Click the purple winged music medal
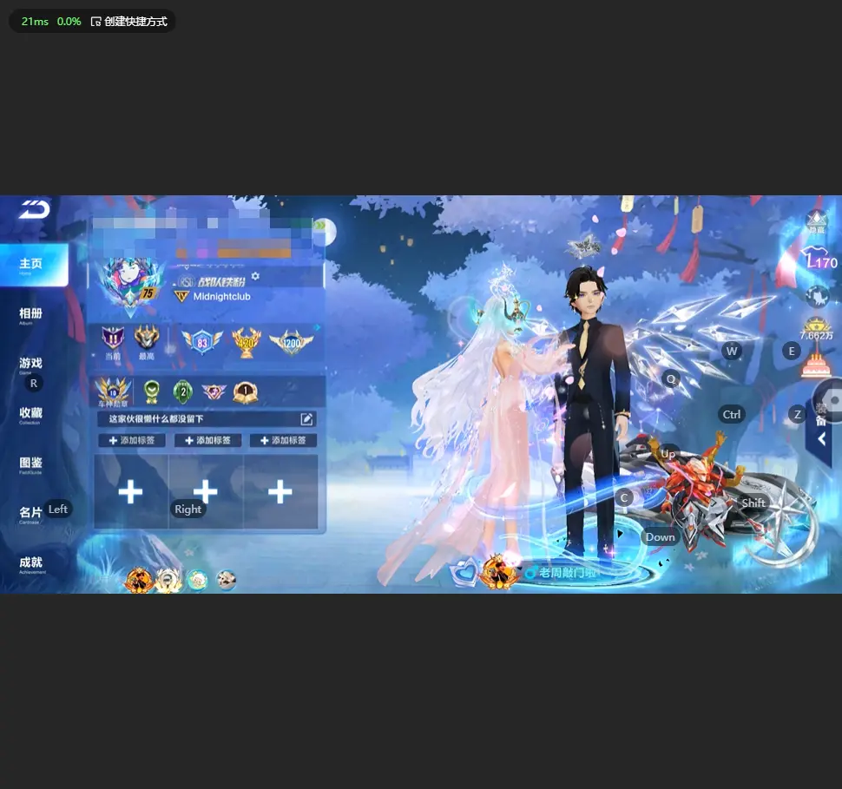842x789 pixels. click(x=214, y=392)
